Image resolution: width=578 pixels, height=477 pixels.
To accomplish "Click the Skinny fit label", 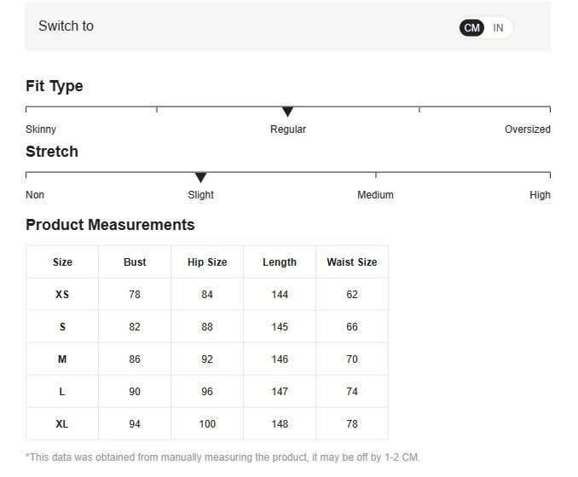I will pyautogui.click(x=41, y=129).
